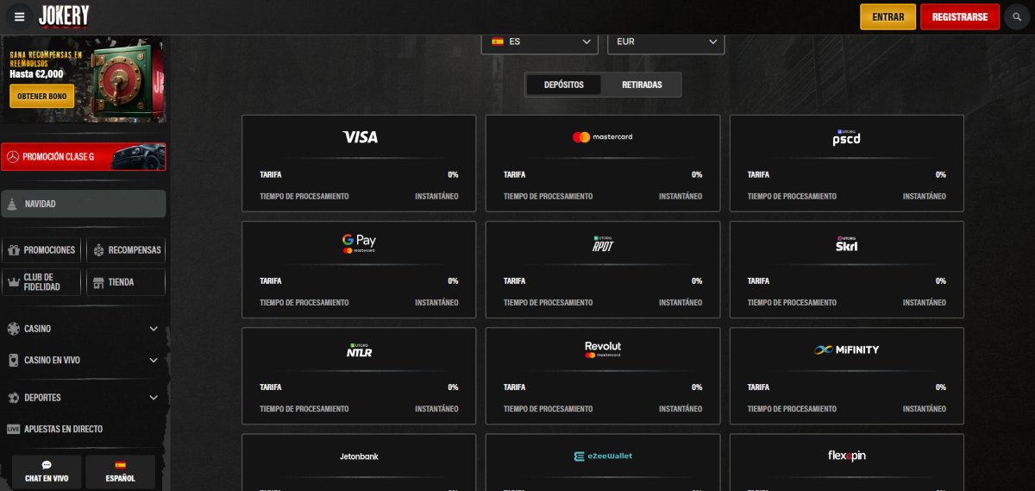Screen dimensions: 1035x491
Task: Click "Instantáneo" in the Visa card
Action: click(x=436, y=196)
